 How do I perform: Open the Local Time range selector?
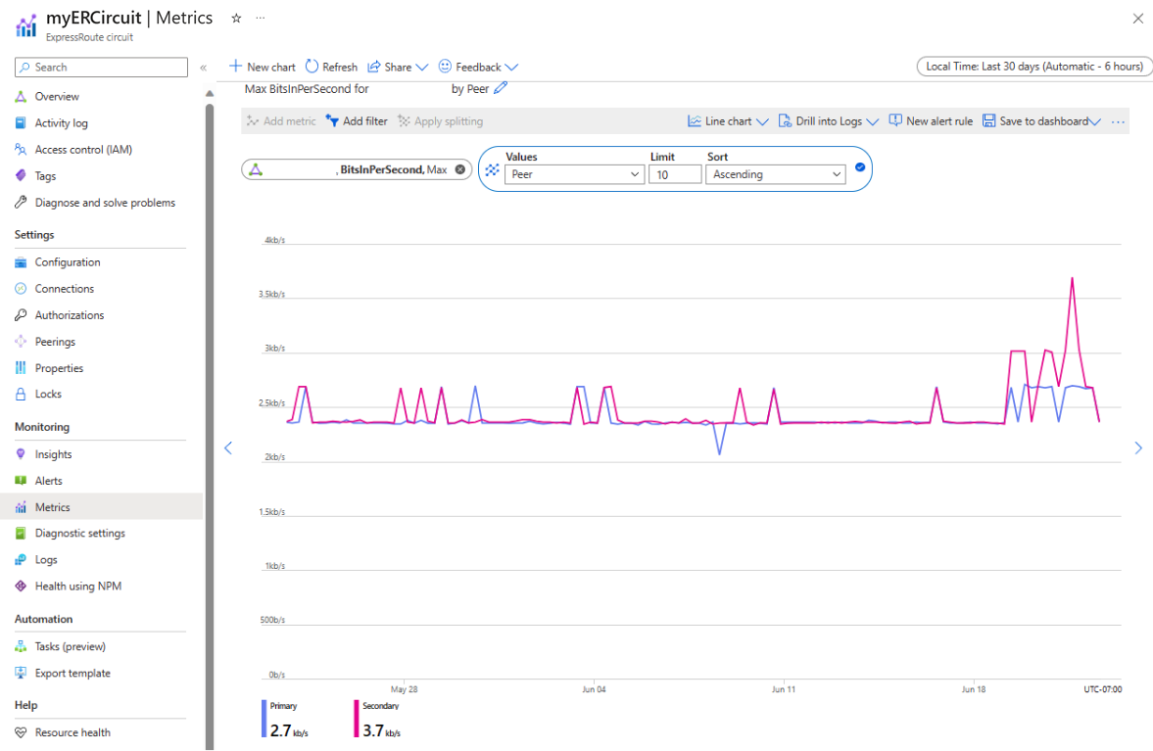click(1034, 67)
